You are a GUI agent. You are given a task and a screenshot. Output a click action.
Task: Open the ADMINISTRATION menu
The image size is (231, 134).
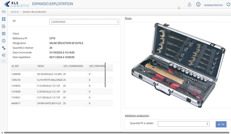coord(213,5)
